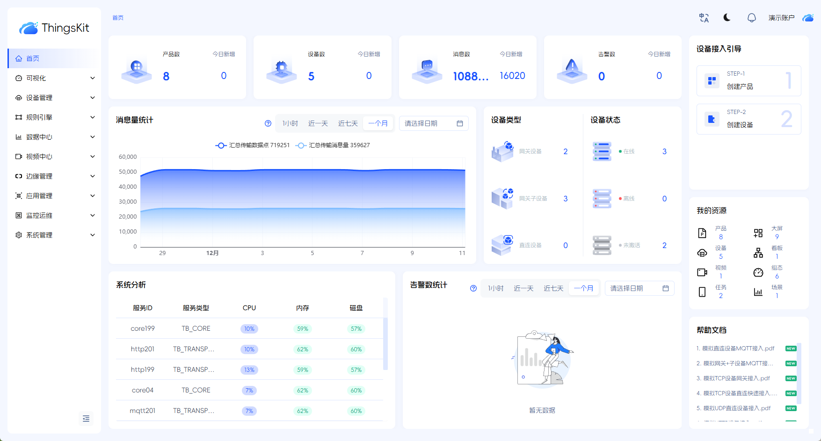Select 近七天 tab in message statistics
Image resolution: width=821 pixels, height=441 pixels.
click(x=348, y=123)
